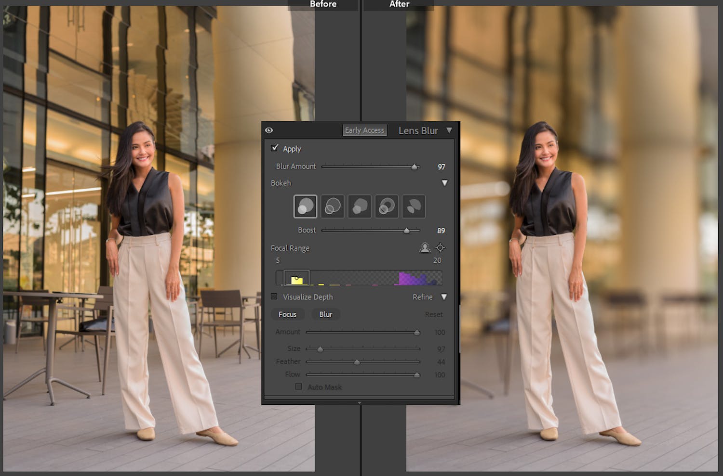Enable Visualize Depth
This screenshot has height=476, width=723.
coord(275,296)
